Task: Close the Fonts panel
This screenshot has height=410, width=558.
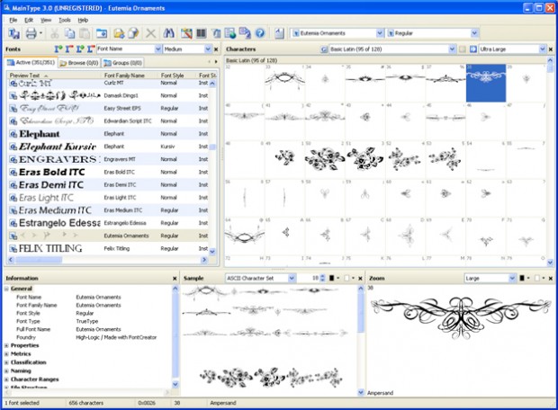Action: click(216, 49)
